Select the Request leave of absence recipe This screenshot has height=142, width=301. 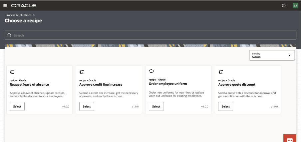pos(17,106)
